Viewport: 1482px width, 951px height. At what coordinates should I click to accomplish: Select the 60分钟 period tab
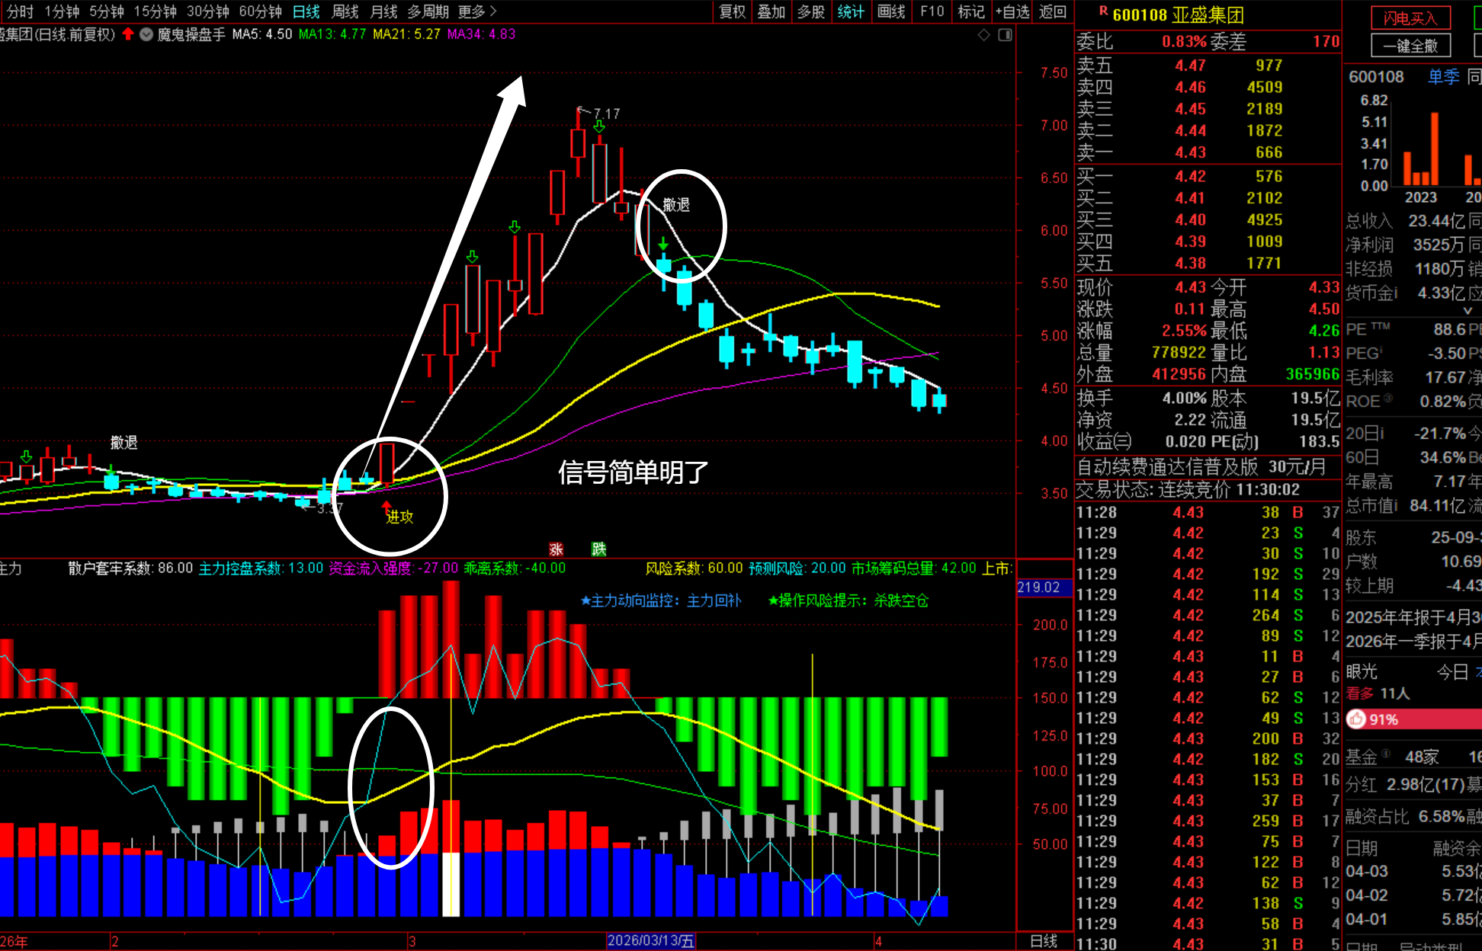[260, 11]
